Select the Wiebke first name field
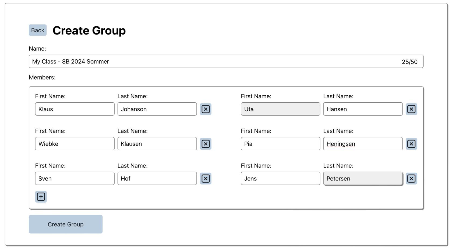 point(75,144)
